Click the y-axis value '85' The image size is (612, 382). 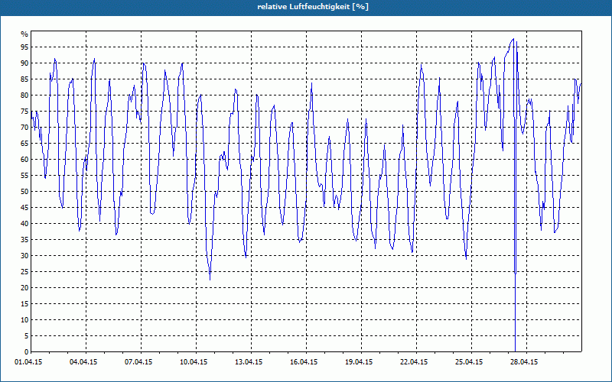[24, 79]
